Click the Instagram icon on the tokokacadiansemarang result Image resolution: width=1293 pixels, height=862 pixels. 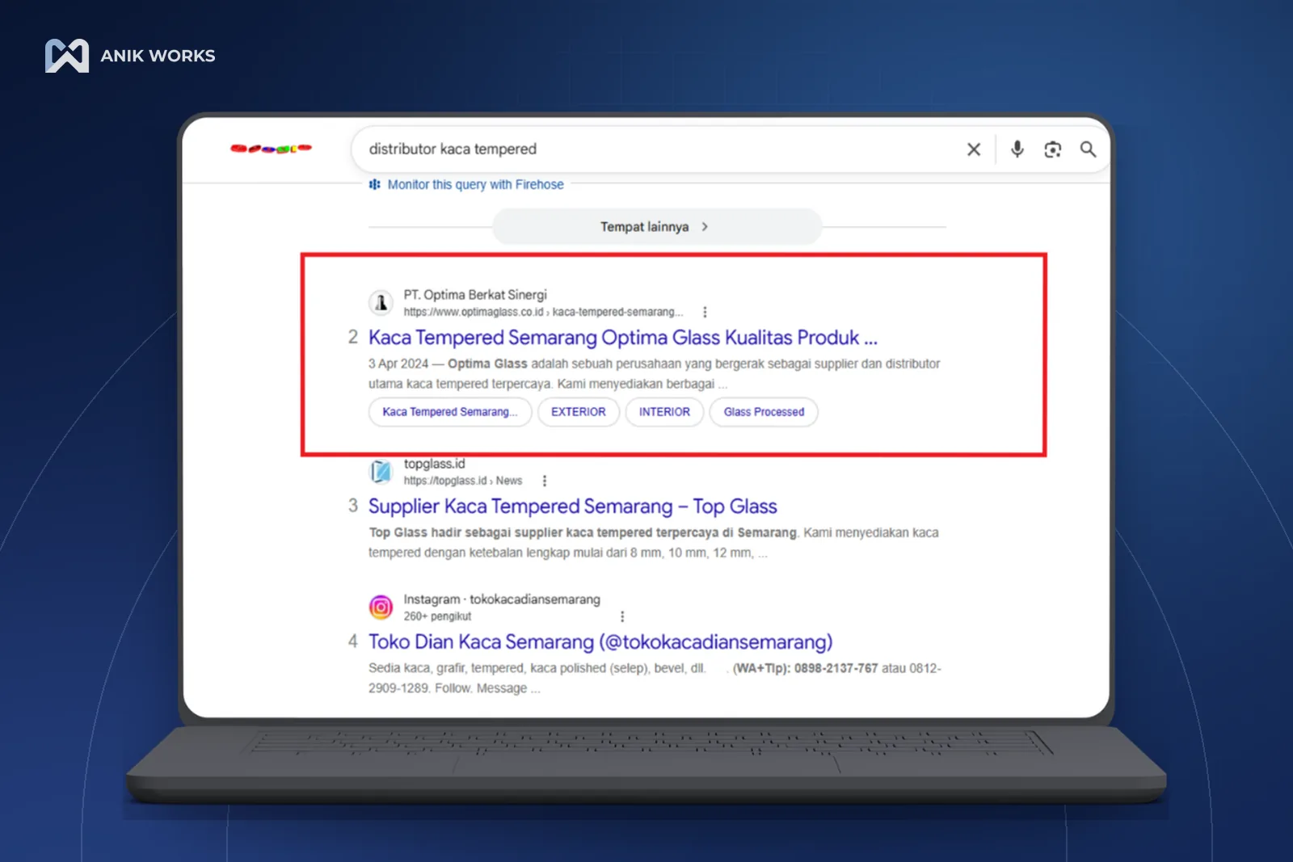pyautogui.click(x=381, y=607)
